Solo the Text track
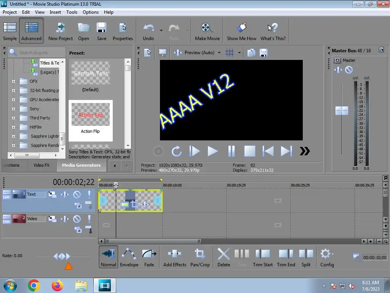This screenshot has width=390, height=293. tap(89, 194)
